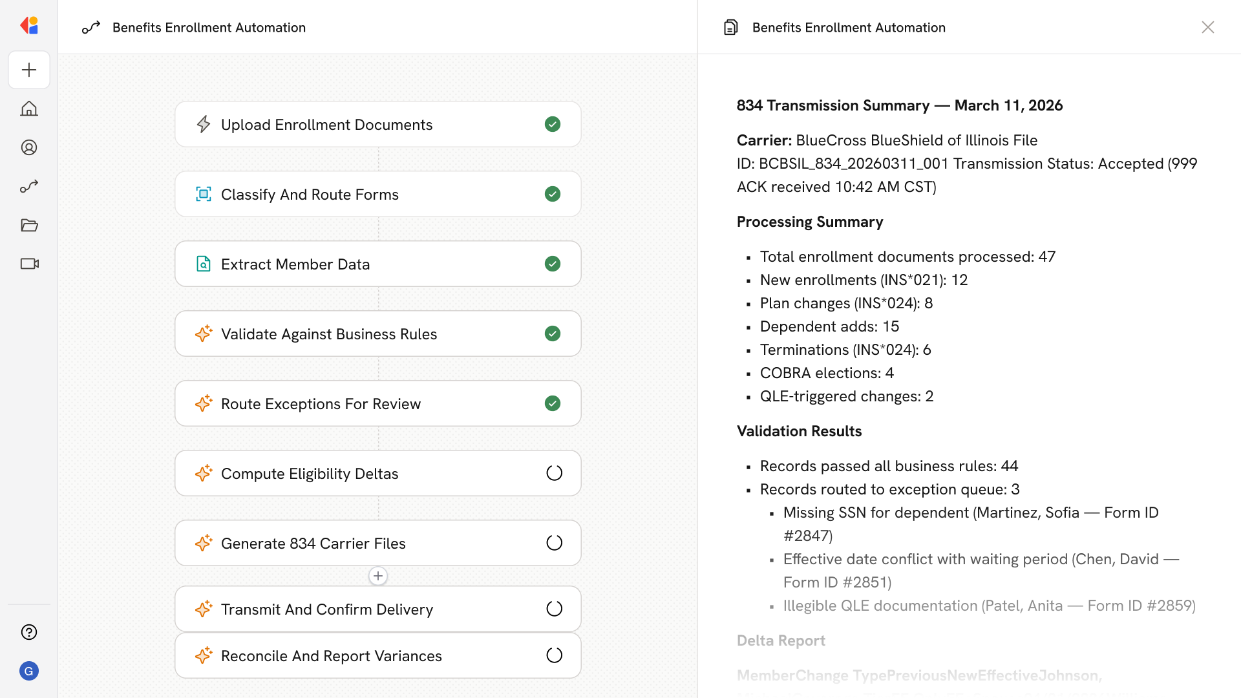The image size is (1241, 698).
Task: Click the document icon in panel header
Action: 730,27
